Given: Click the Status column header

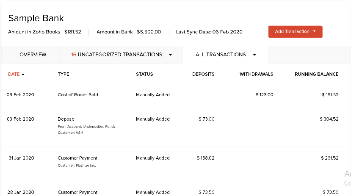Looking at the screenshot, I should (144, 74).
